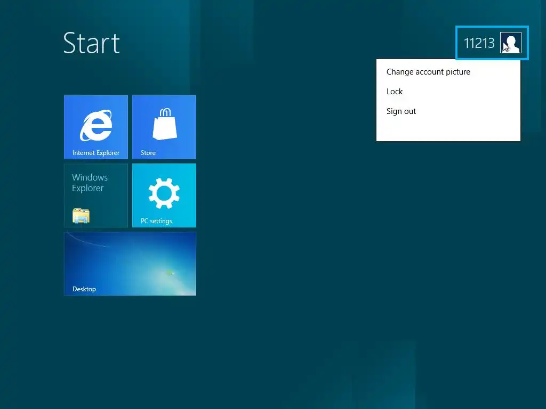The image size is (546, 409).
Task: Select Sign out from the account menu
Action: point(401,111)
